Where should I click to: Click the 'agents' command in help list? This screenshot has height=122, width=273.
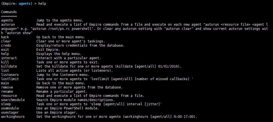7,20
